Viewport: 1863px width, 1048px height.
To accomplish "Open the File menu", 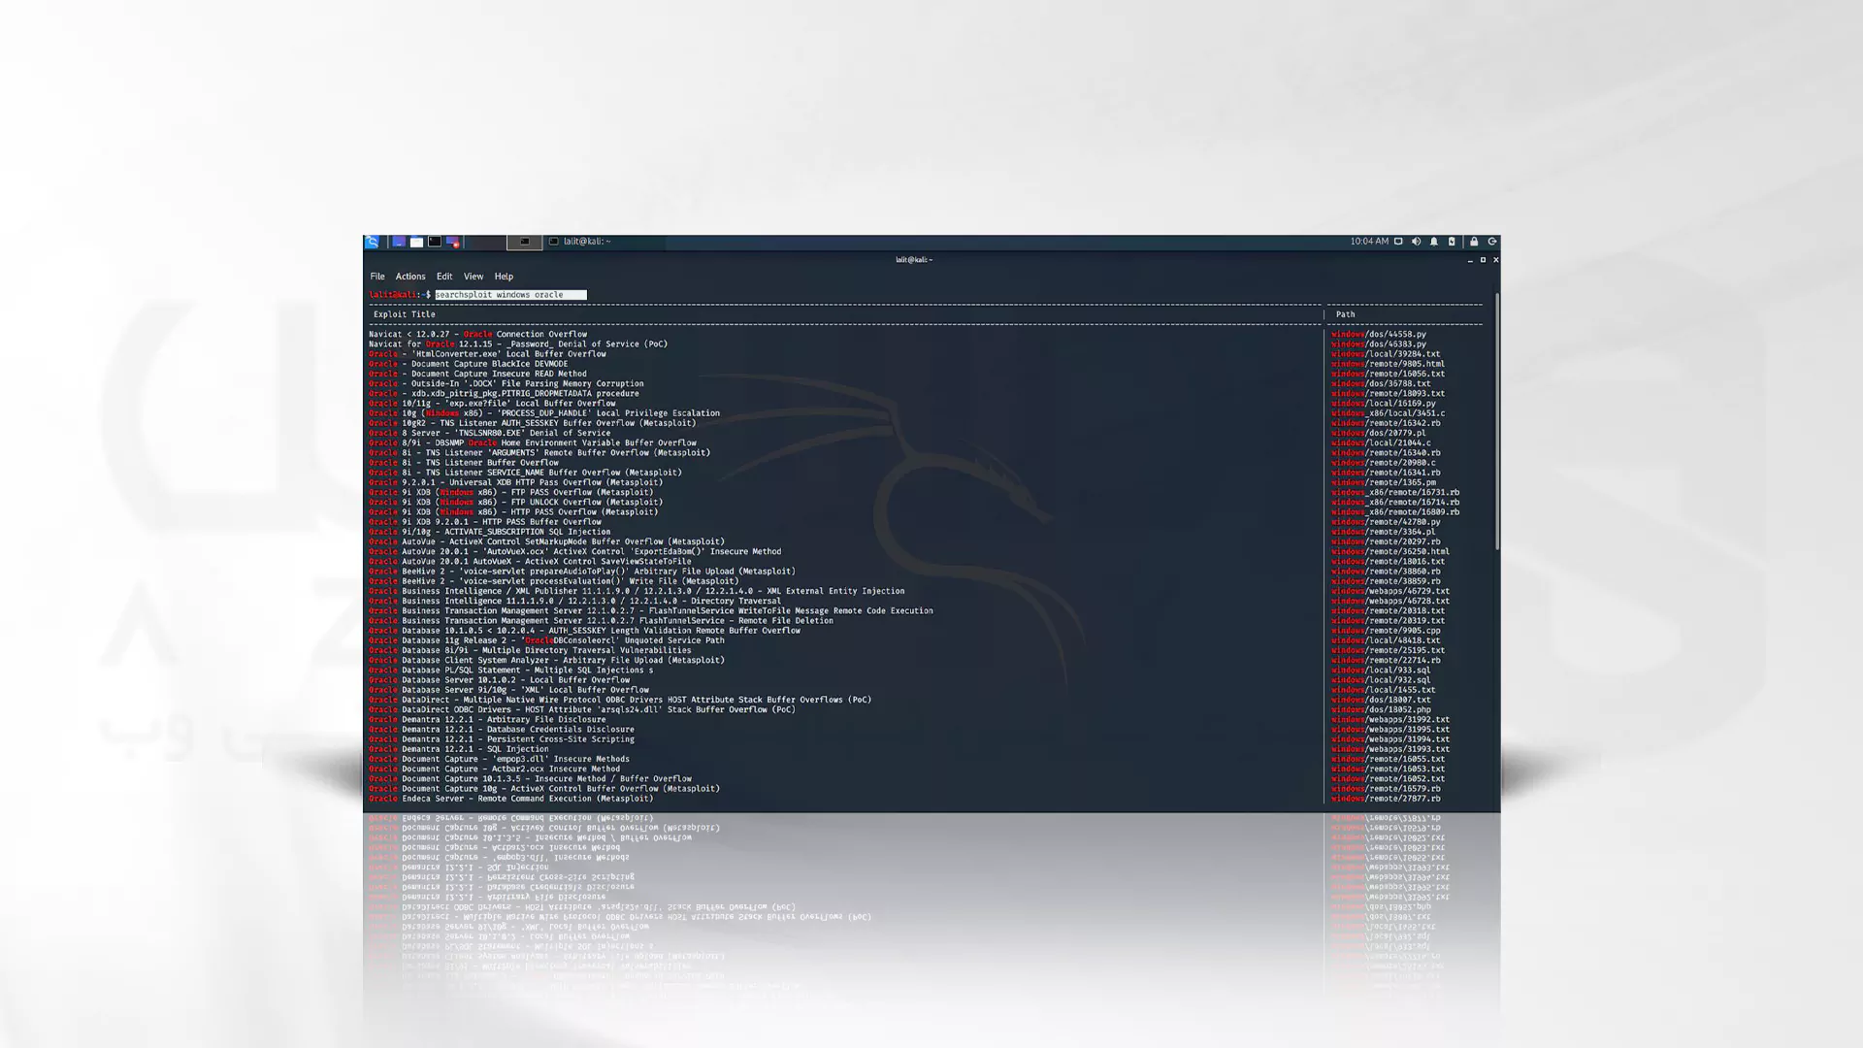I will click(377, 277).
